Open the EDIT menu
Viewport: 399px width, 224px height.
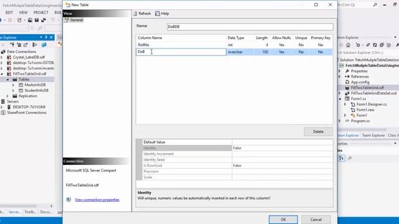pyautogui.click(x=9, y=12)
